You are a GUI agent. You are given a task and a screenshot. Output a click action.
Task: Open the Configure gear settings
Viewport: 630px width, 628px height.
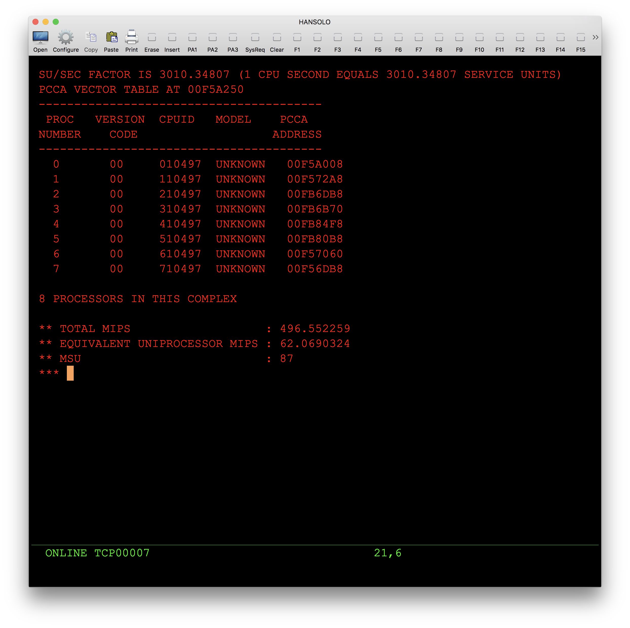(66, 38)
